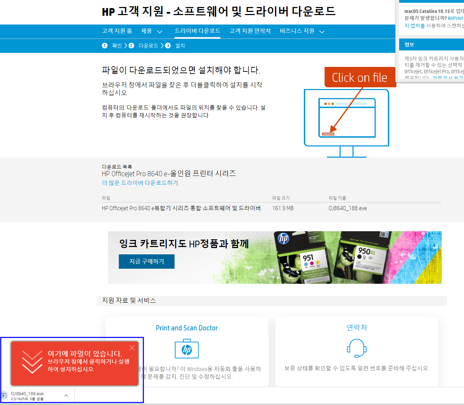Click the 지금 구매하기 button

click(x=146, y=261)
